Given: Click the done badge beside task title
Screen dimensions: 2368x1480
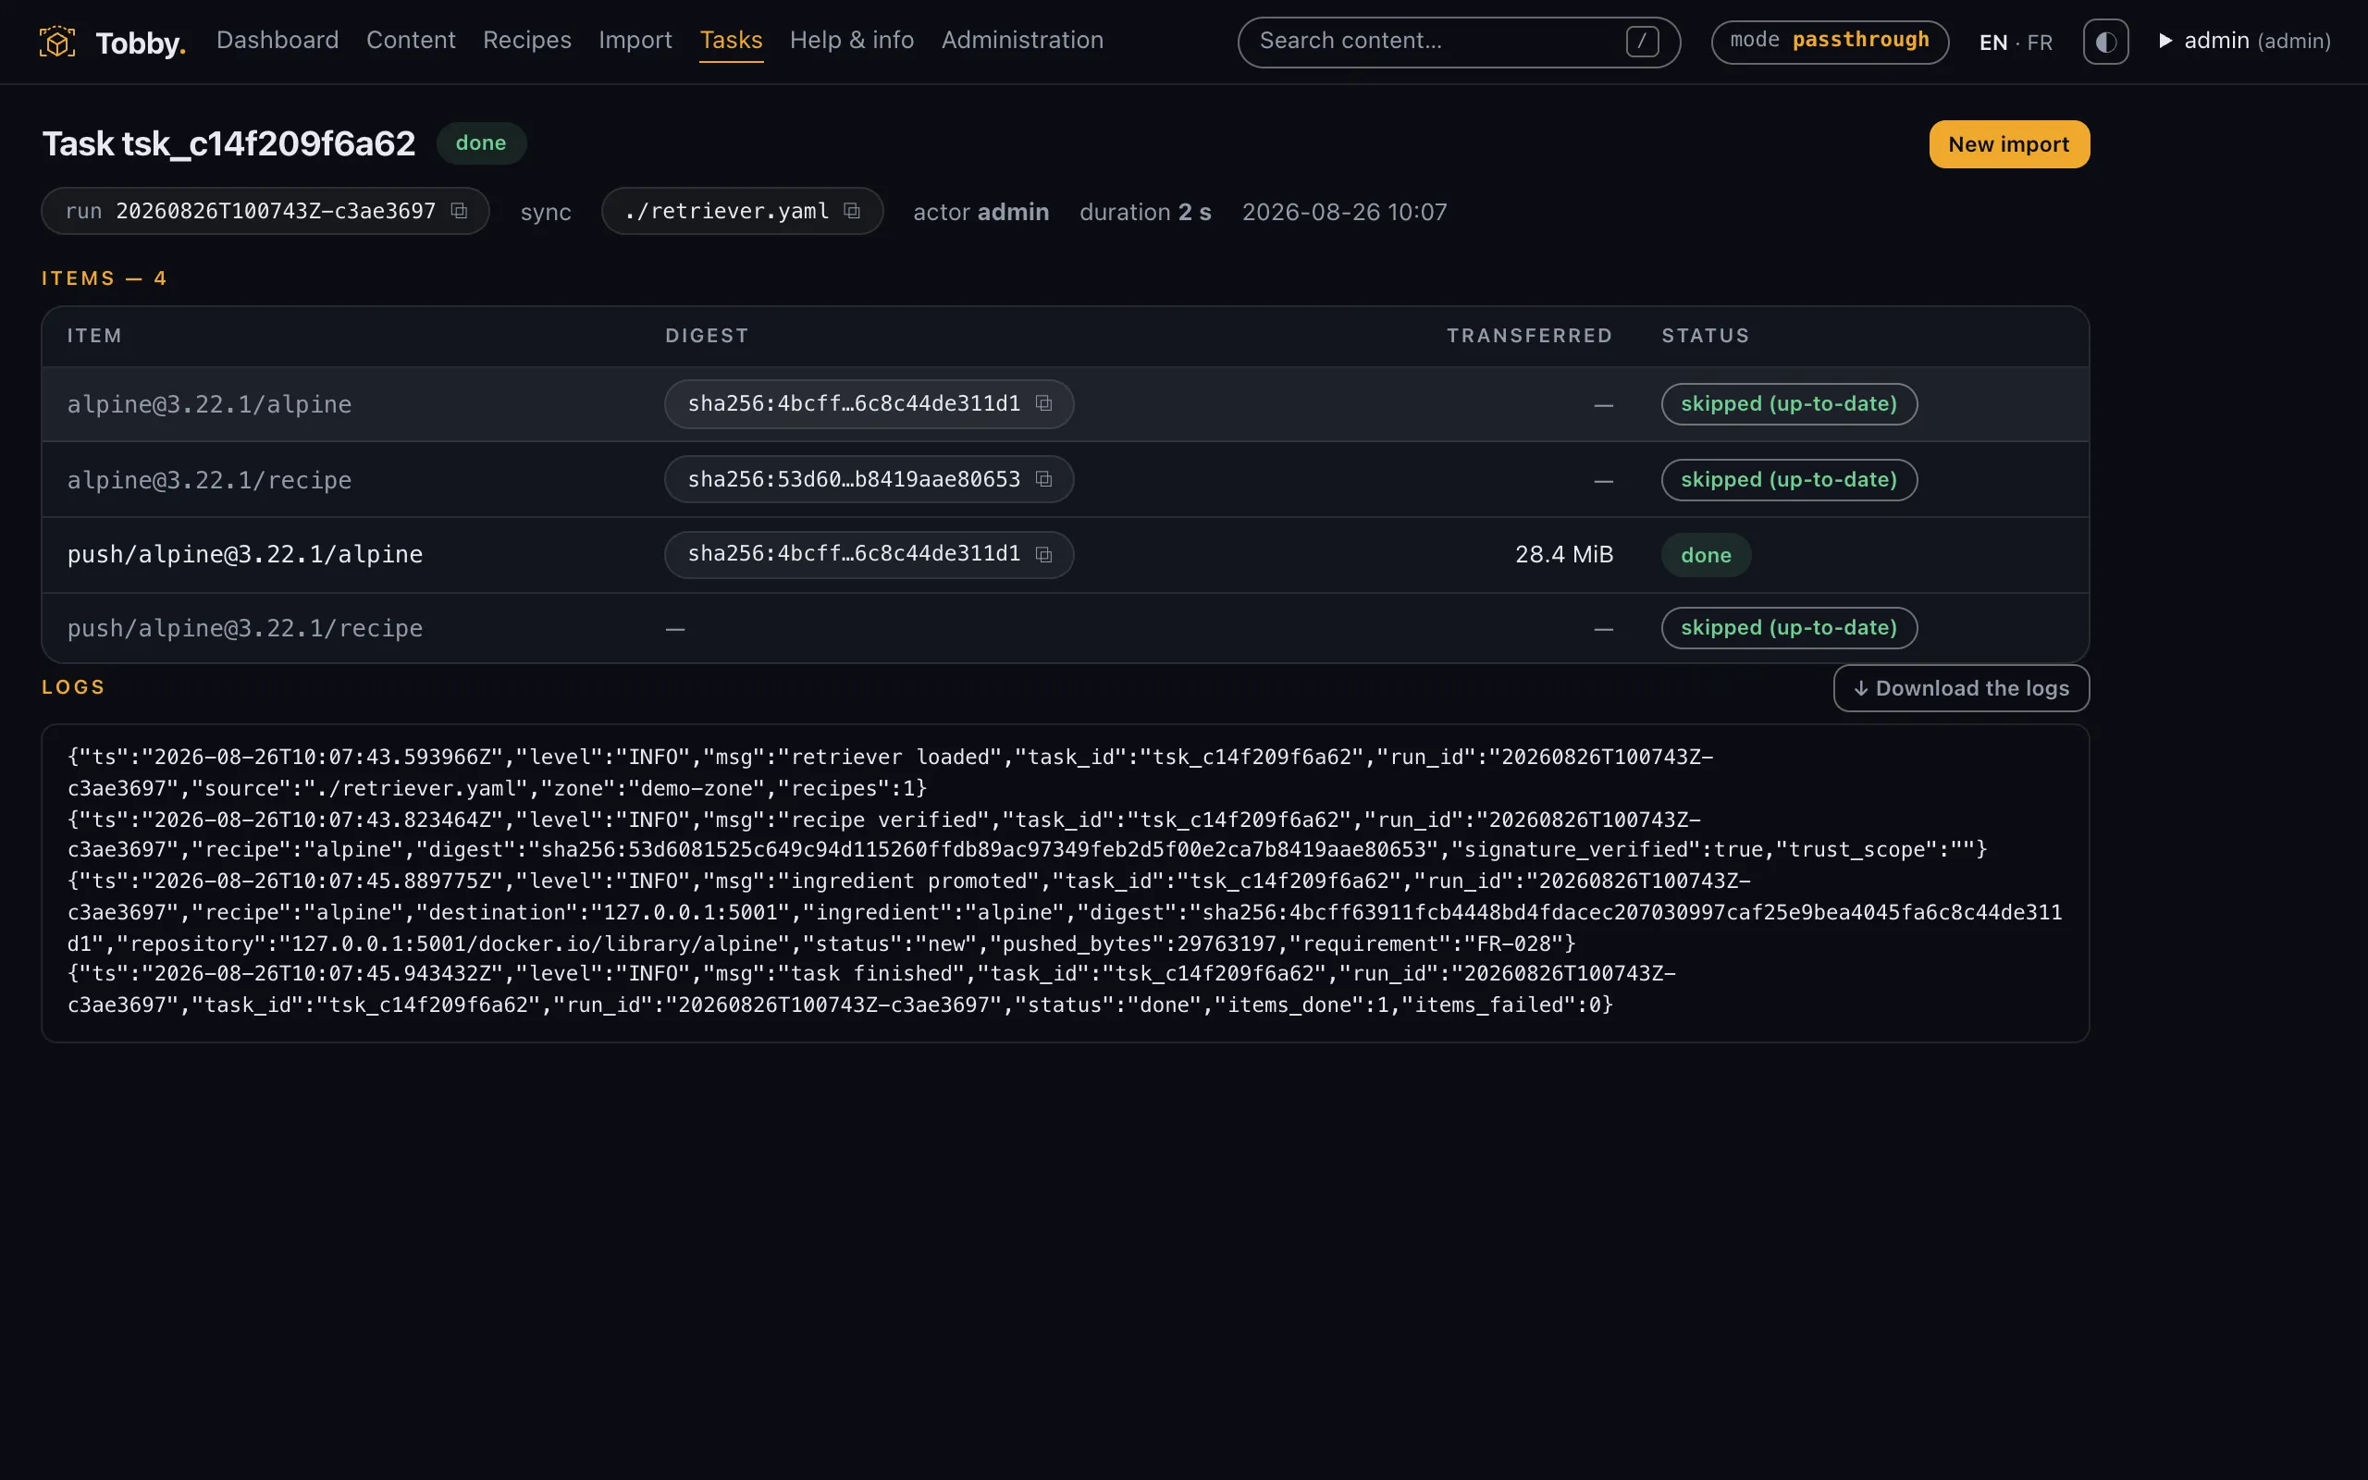Looking at the screenshot, I should tap(480, 142).
